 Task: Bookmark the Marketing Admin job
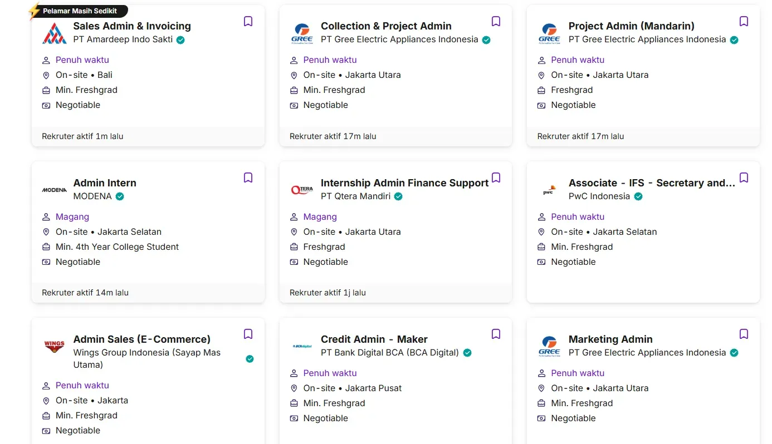(x=744, y=334)
